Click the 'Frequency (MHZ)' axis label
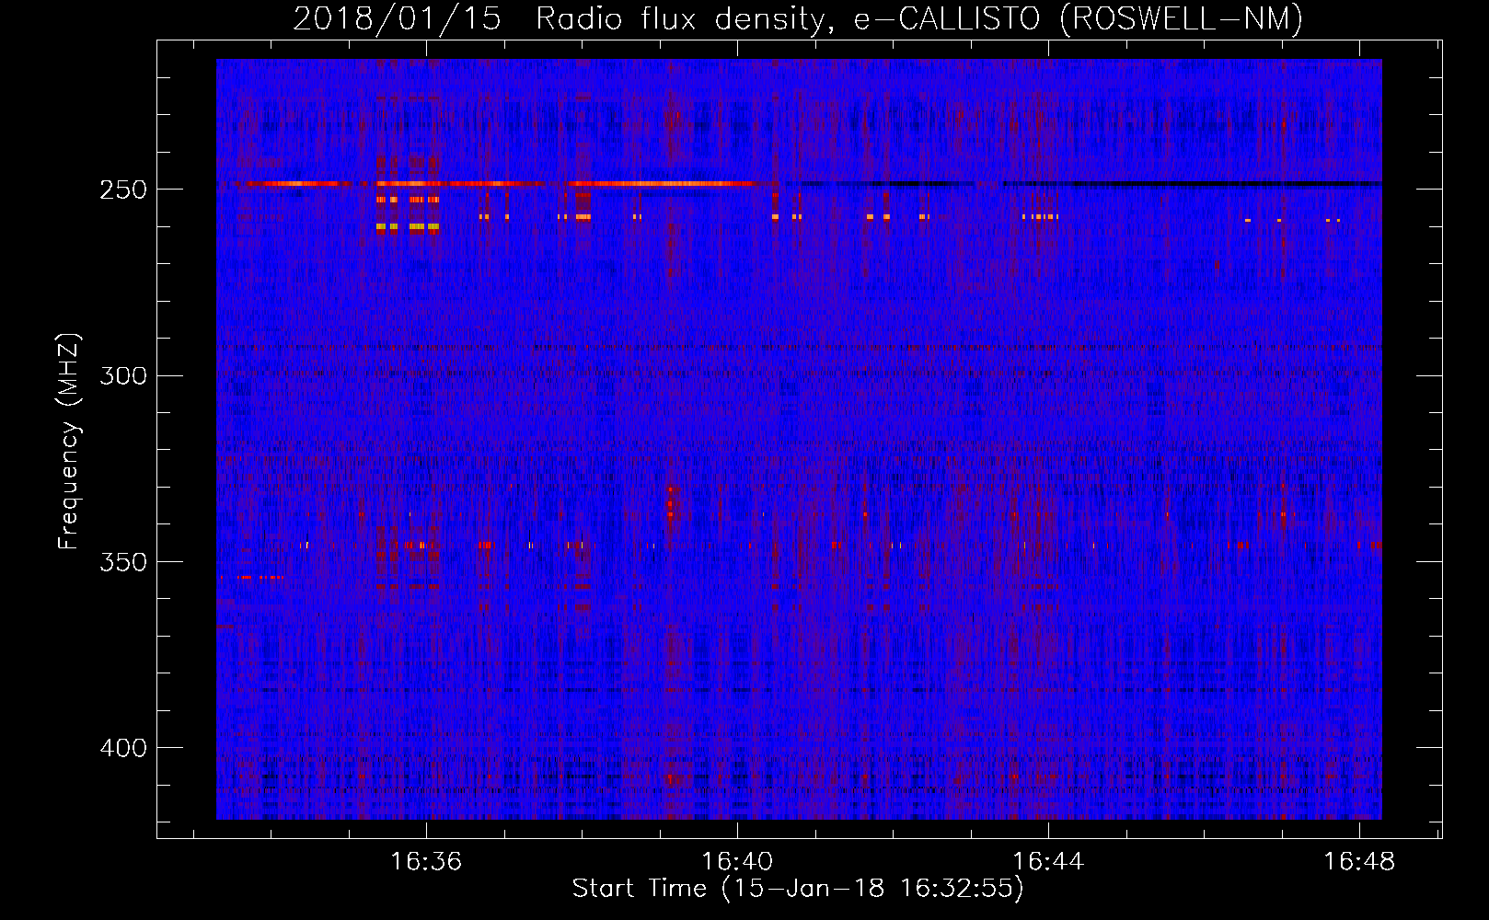 tap(69, 442)
